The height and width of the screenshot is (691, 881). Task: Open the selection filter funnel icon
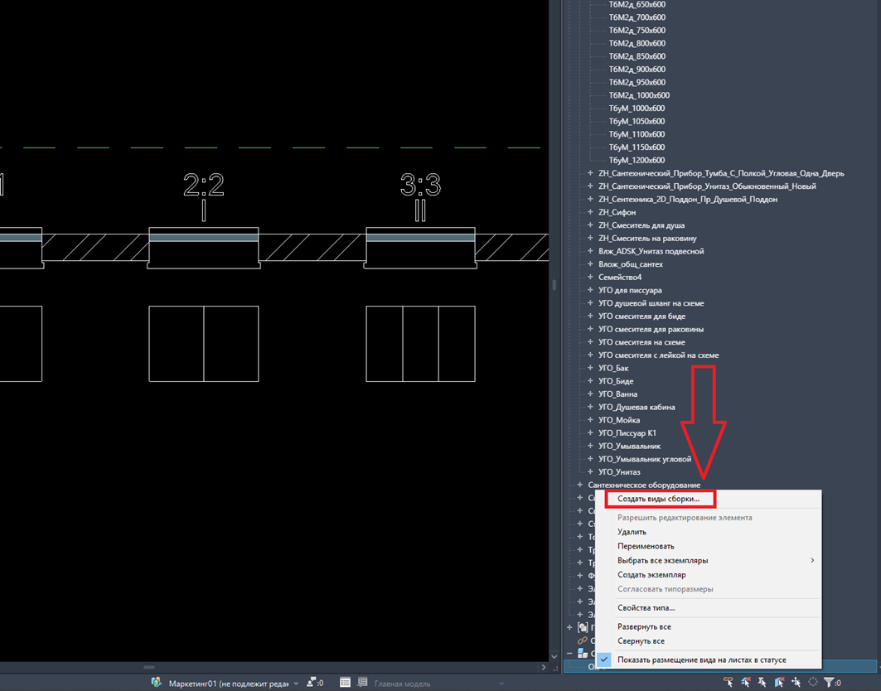click(x=829, y=682)
